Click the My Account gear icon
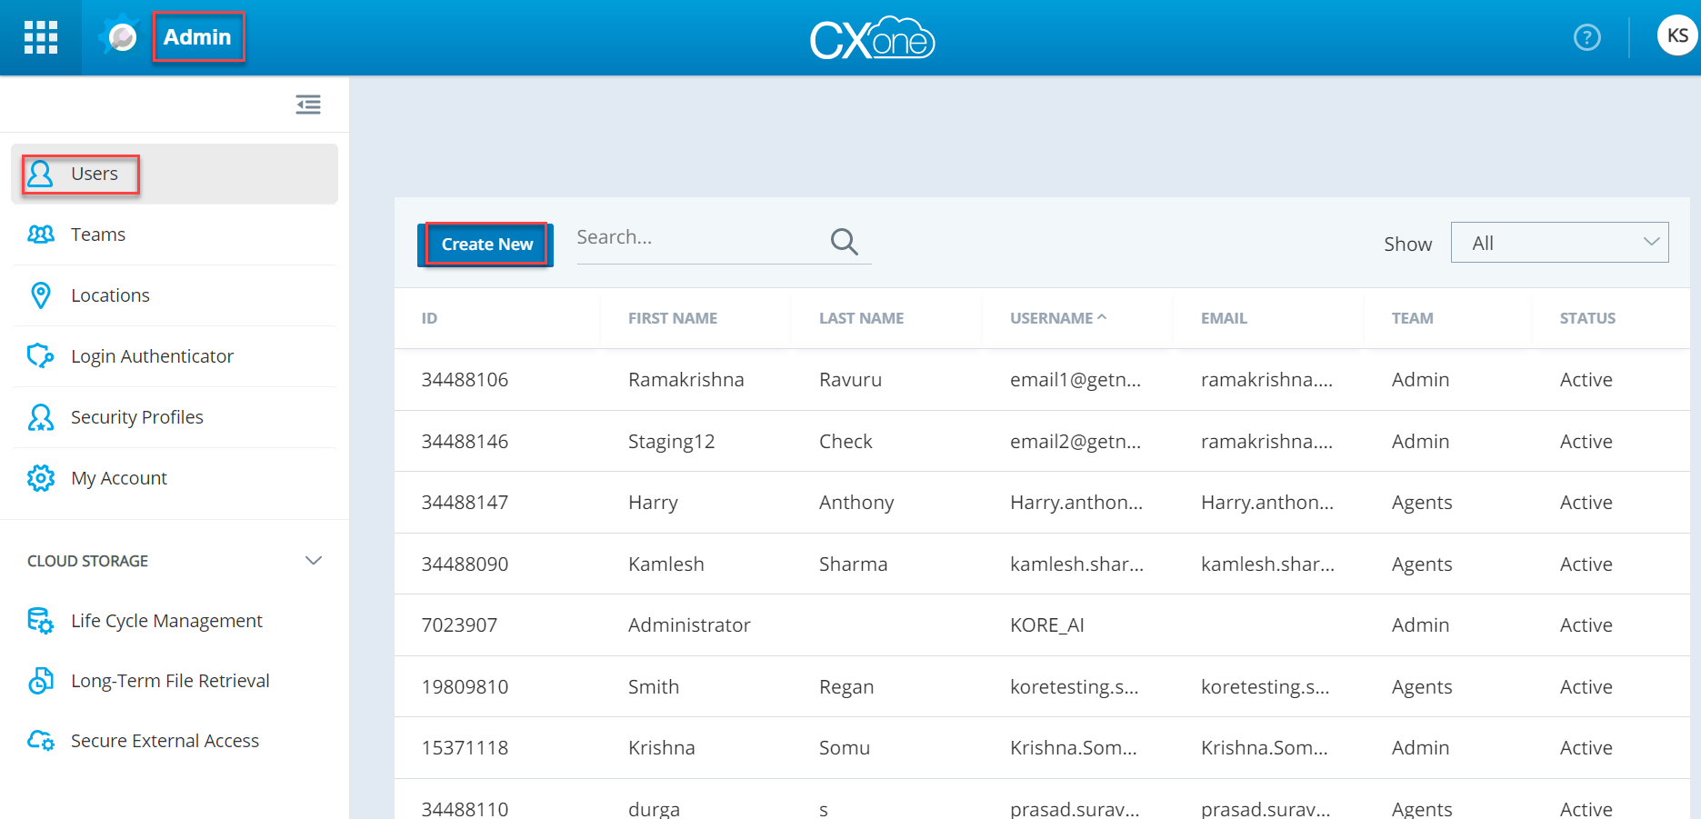The width and height of the screenshot is (1701, 819). 41,478
